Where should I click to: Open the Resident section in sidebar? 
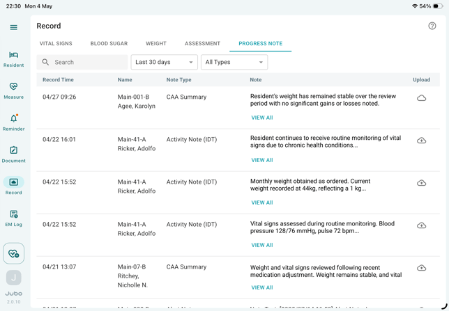coord(13,59)
